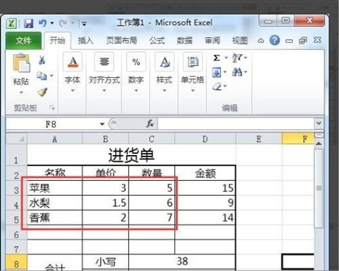The height and width of the screenshot is (271, 339).
Task: Open the Excel application icon menu
Action: [12, 23]
